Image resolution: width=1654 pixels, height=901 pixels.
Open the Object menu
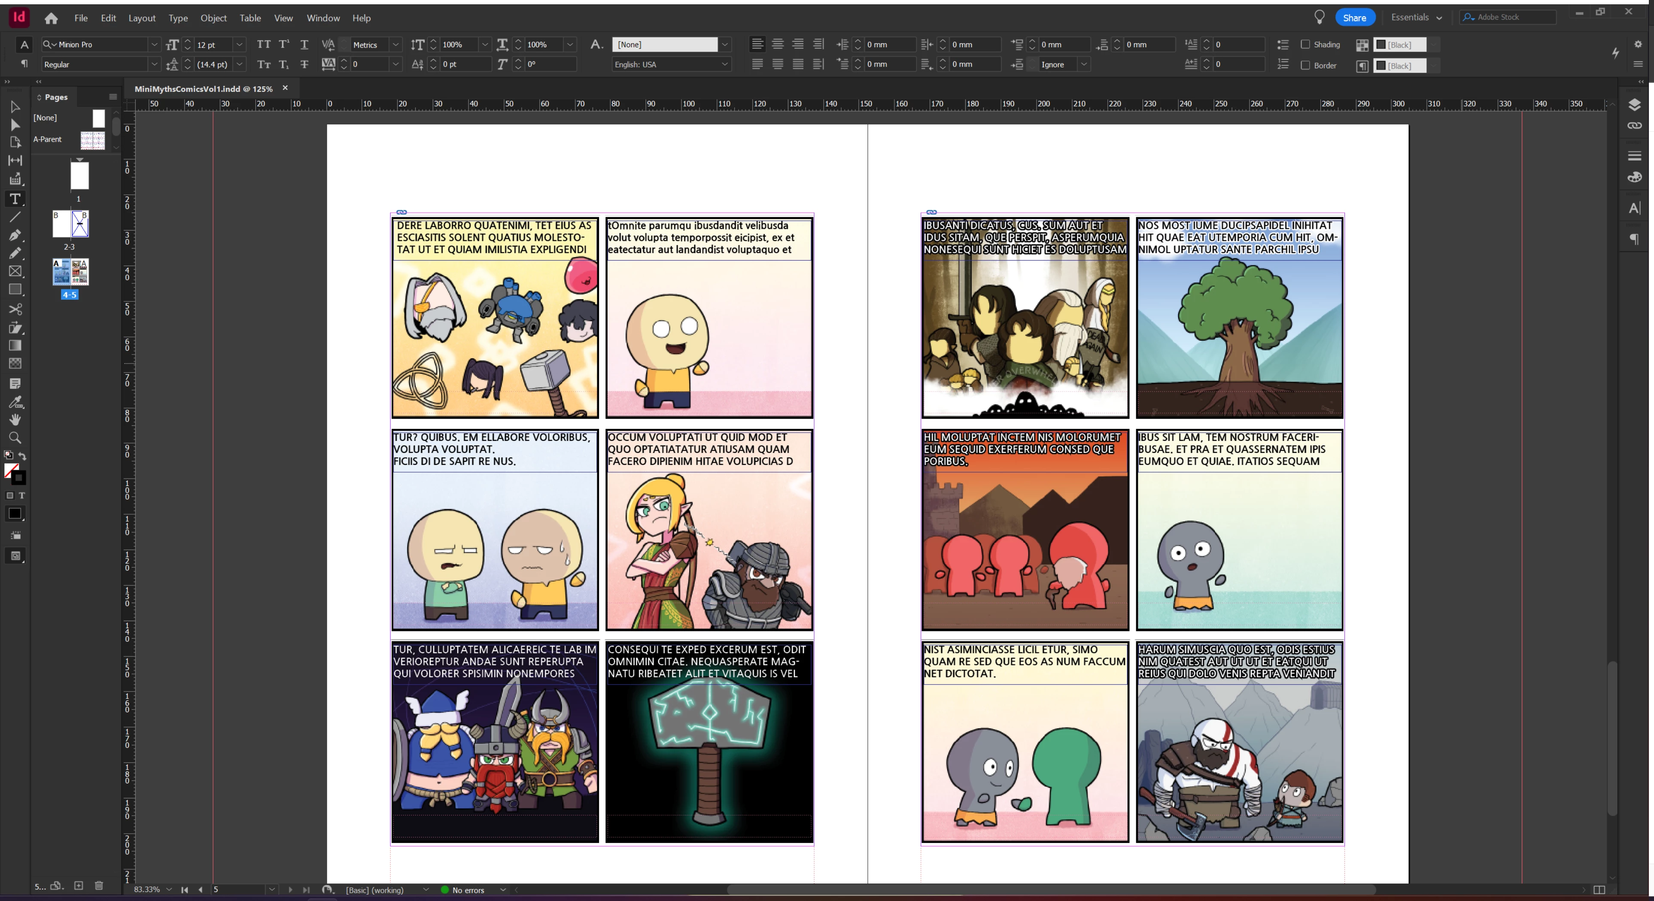pos(213,18)
